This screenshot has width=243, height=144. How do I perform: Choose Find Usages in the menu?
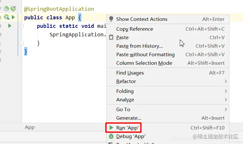point(168,73)
